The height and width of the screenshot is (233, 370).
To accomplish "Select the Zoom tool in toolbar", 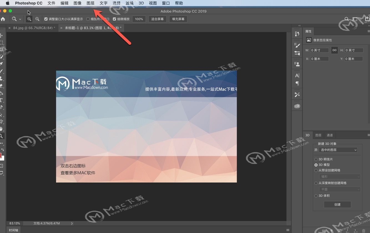I will click(1, 136).
